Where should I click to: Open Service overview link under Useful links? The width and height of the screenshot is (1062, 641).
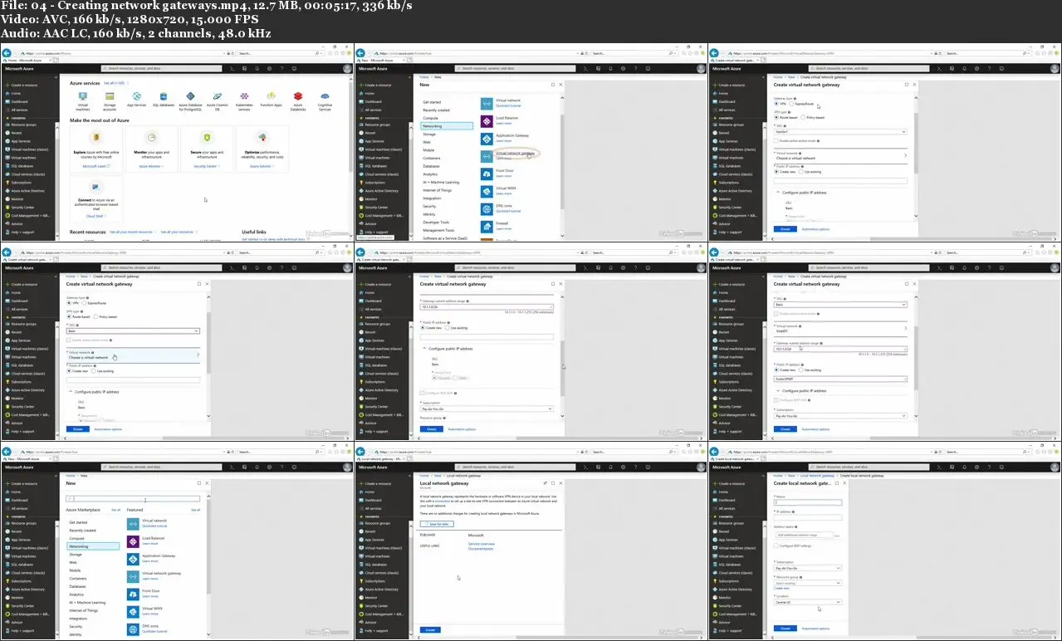[x=482, y=544]
